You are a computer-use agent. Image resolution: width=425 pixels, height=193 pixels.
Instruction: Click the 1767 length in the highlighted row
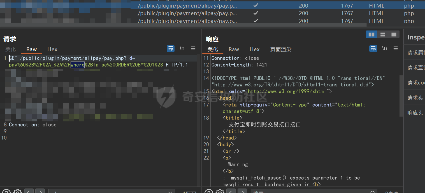[x=347, y=6]
